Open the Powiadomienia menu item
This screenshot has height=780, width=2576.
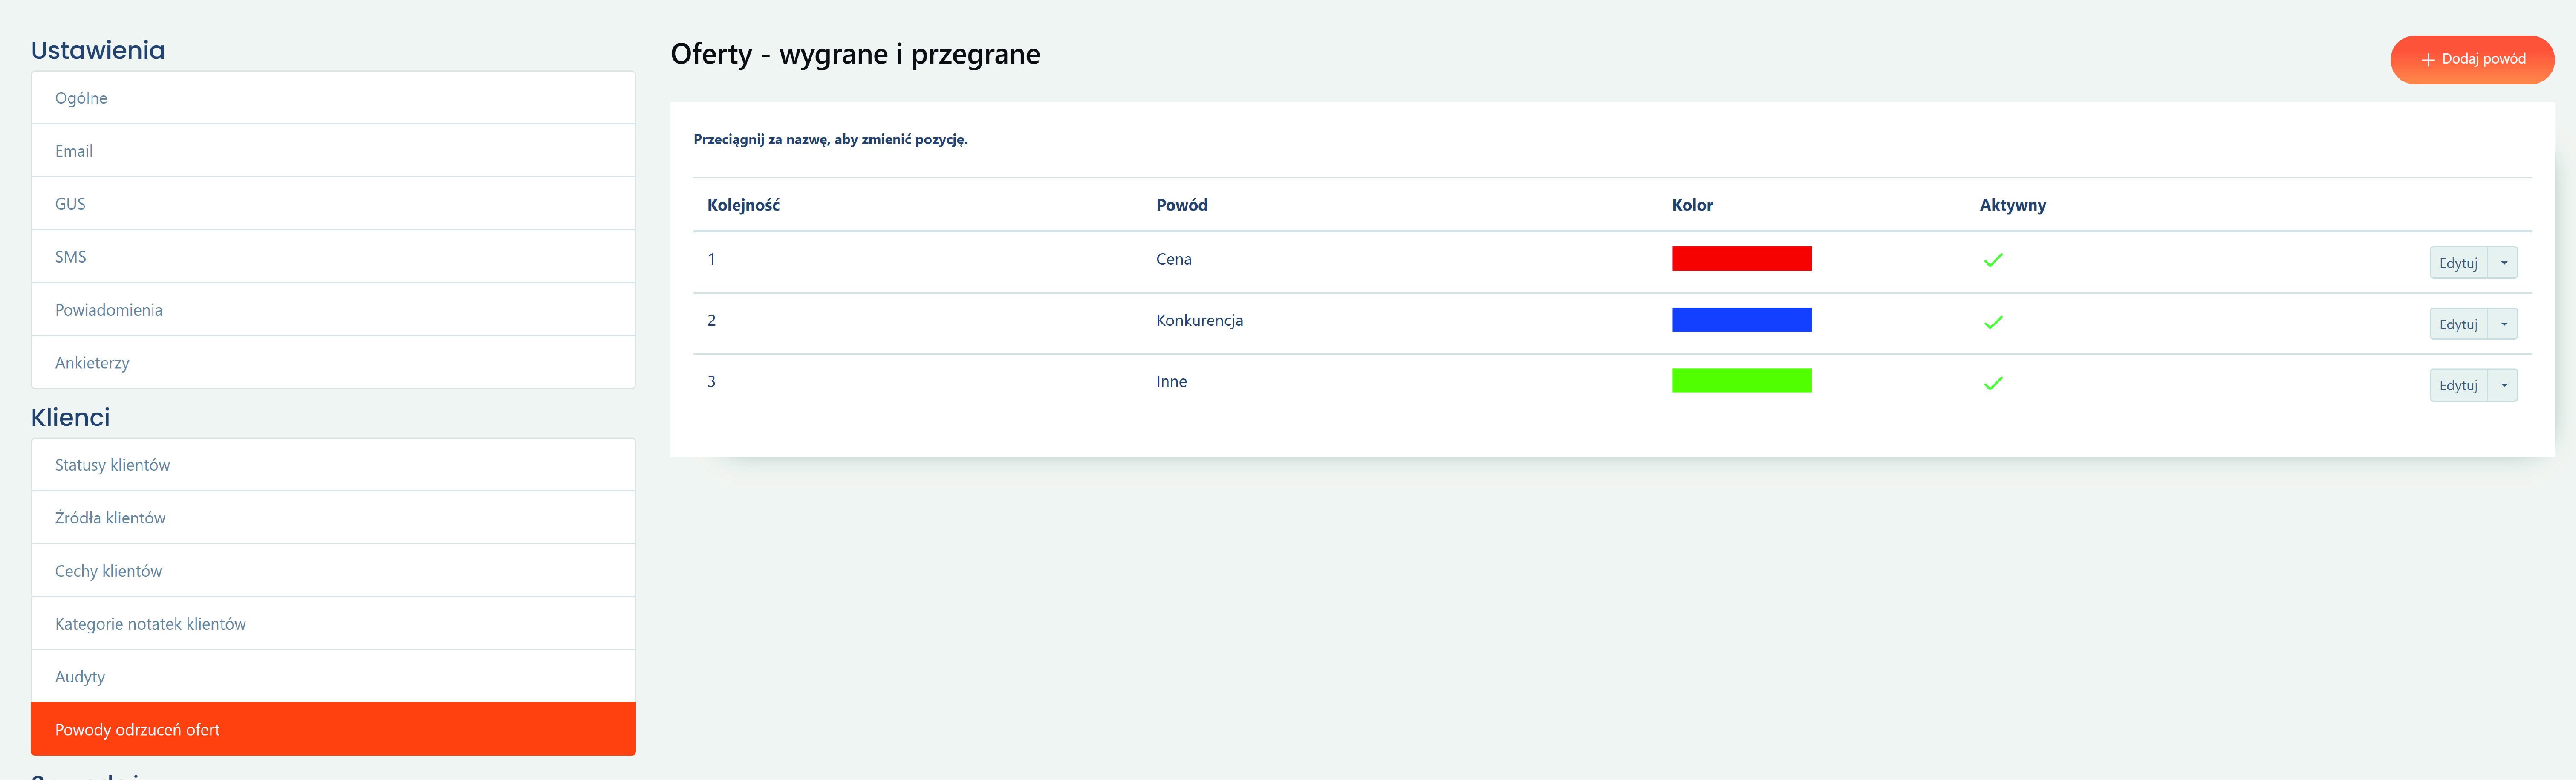[x=108, y=310]
